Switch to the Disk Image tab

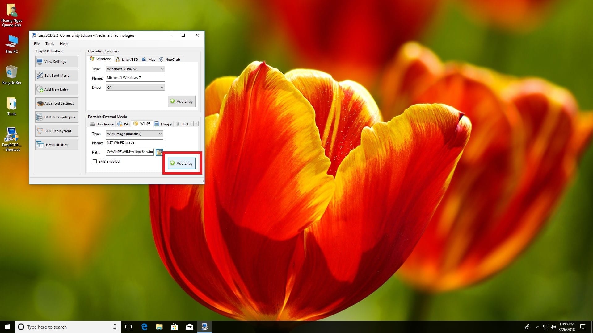click(x=102, y=124)
